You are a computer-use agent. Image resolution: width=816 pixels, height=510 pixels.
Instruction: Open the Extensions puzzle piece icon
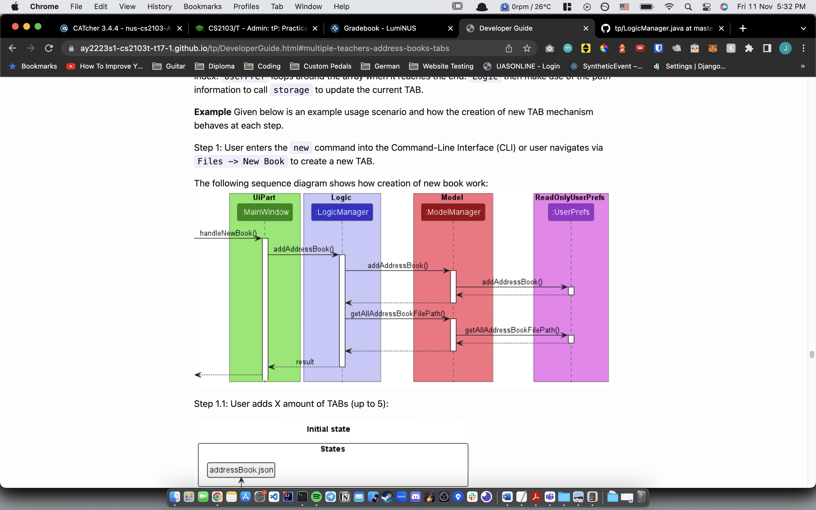[749, 48]
